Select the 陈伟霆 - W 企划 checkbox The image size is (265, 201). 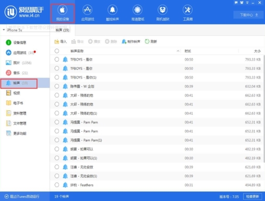(x=57, y=86)
